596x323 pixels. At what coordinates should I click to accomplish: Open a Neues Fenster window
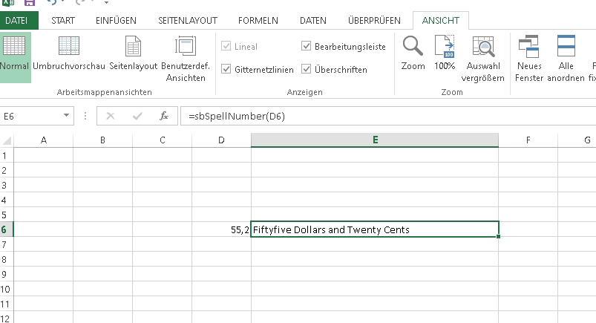tap(529, 58)
